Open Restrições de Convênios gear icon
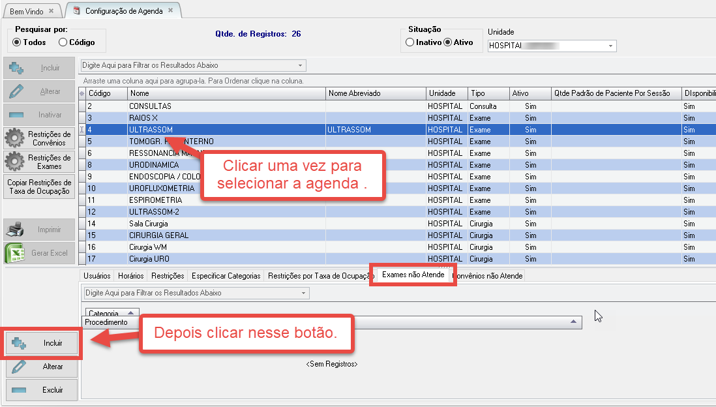716x407 pixels. pyautogui.click(x=15, y=138)
